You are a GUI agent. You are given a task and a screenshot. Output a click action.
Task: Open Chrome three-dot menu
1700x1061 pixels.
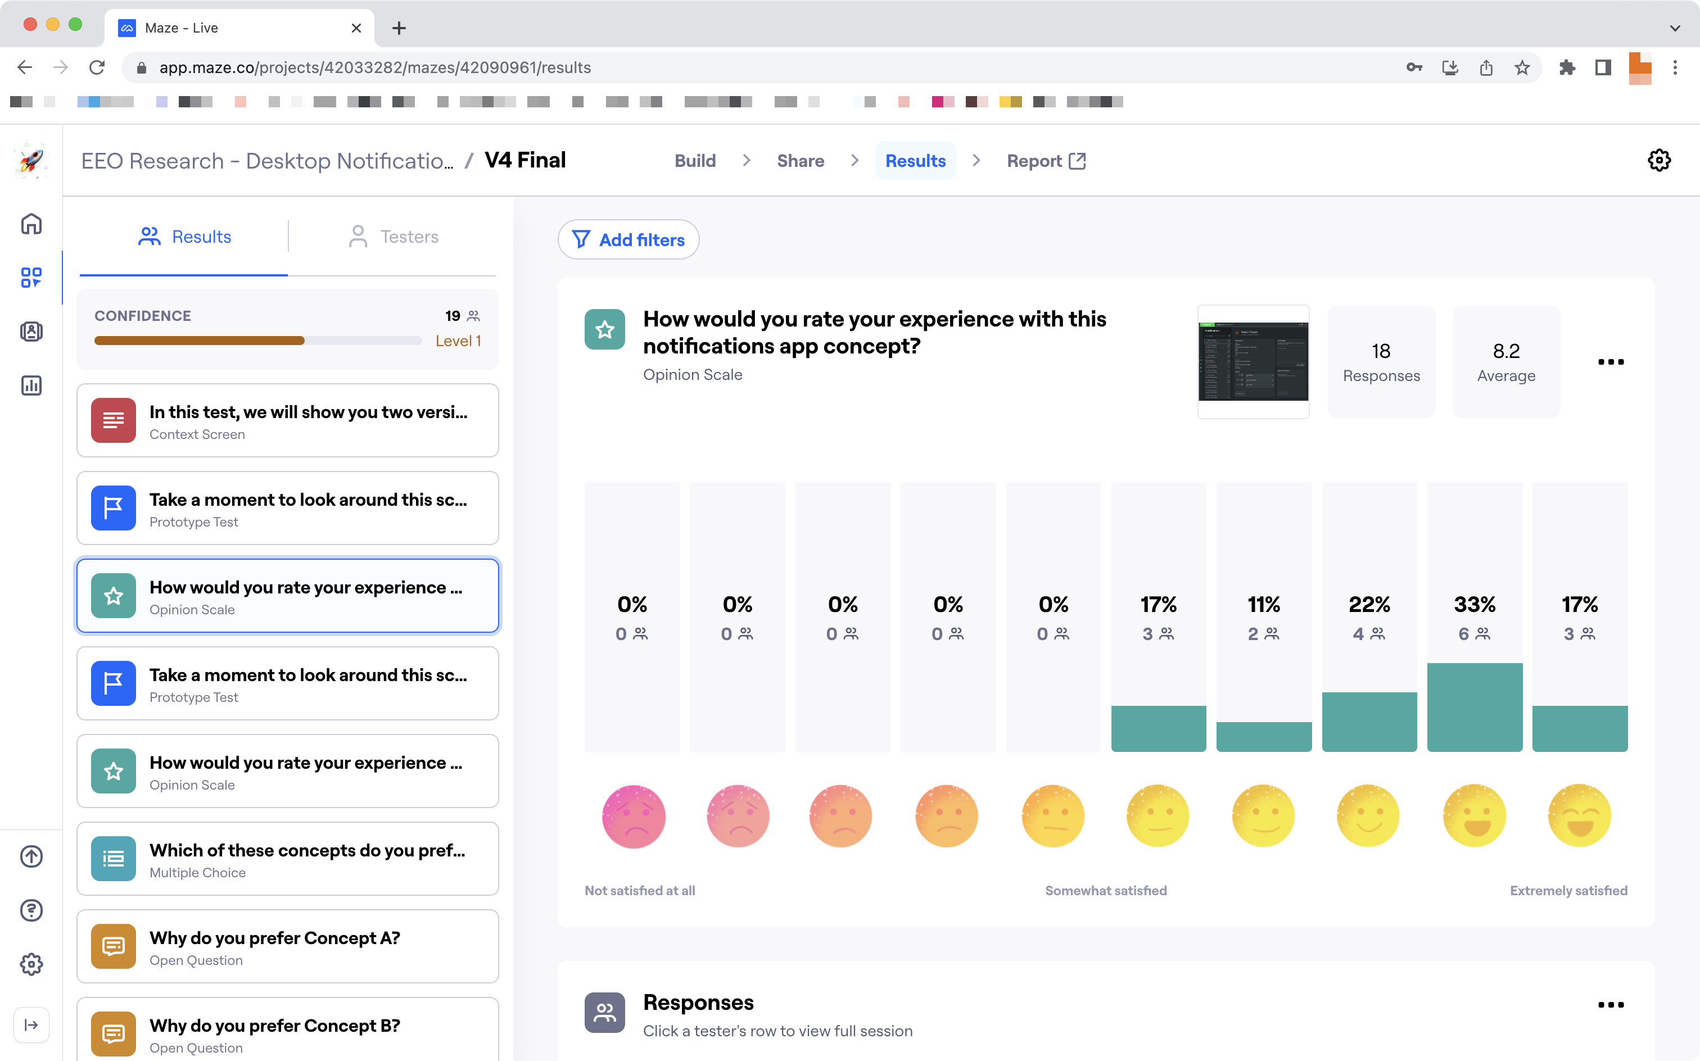pos(1675,67)
